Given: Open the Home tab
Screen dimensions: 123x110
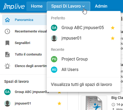Looking at the screenshot, I should 37,6.
